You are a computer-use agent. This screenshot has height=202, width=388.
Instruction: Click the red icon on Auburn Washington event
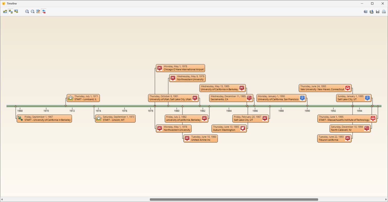(243, 128)
